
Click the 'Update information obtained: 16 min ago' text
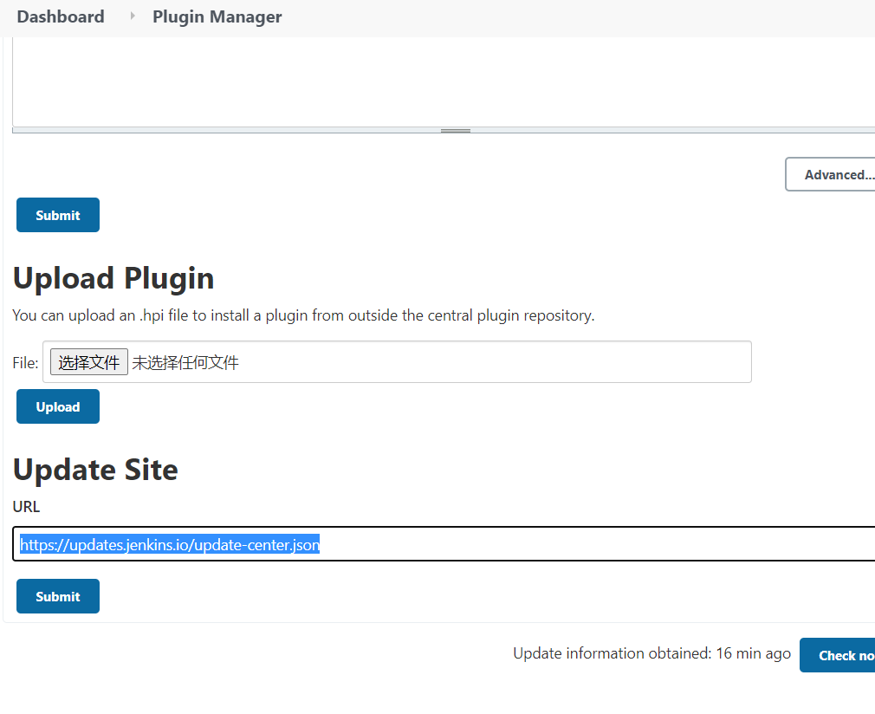click(x=651, y=653)
